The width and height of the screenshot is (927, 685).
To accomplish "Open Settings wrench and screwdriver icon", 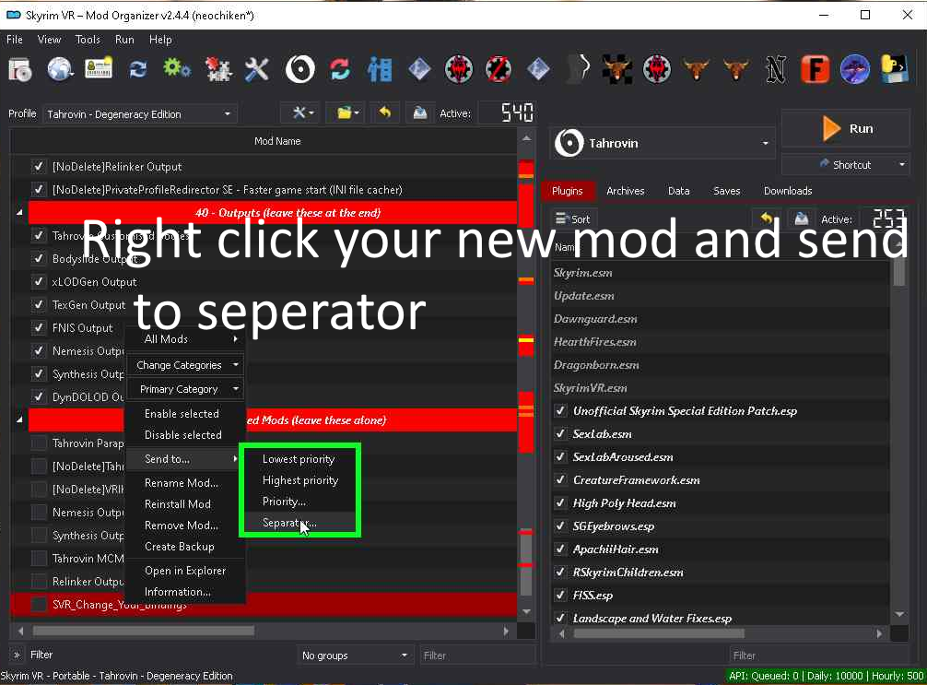I will click(x=257, y=69).
